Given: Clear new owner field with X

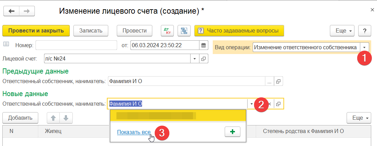Looking at the screenshot, I should point(269,104).
